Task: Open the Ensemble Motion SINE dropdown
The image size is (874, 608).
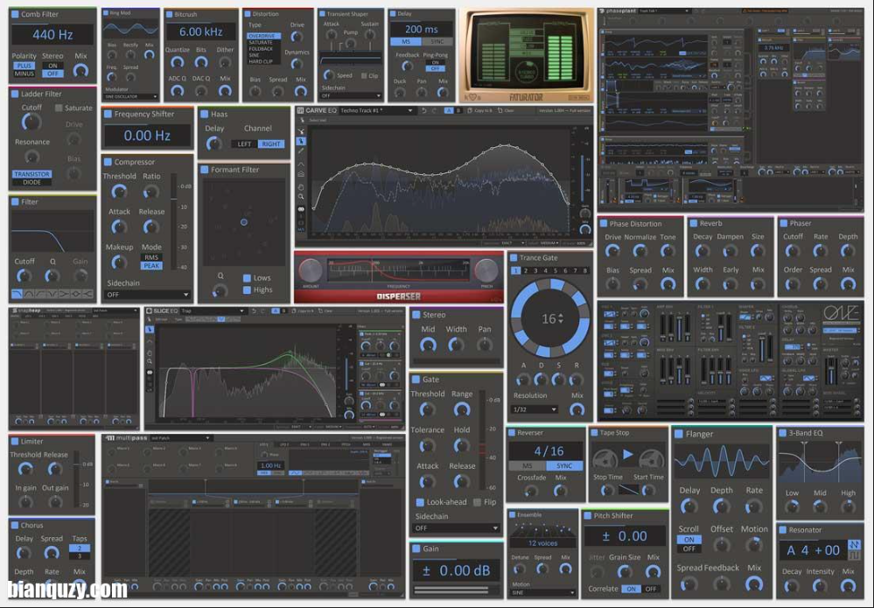Action: click(x=542, y=592)
